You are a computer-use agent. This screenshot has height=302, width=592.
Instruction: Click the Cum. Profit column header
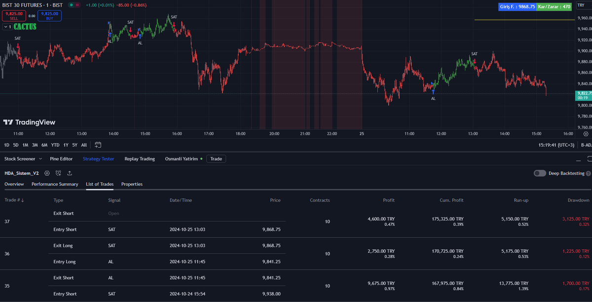click(x=451, y=201)
